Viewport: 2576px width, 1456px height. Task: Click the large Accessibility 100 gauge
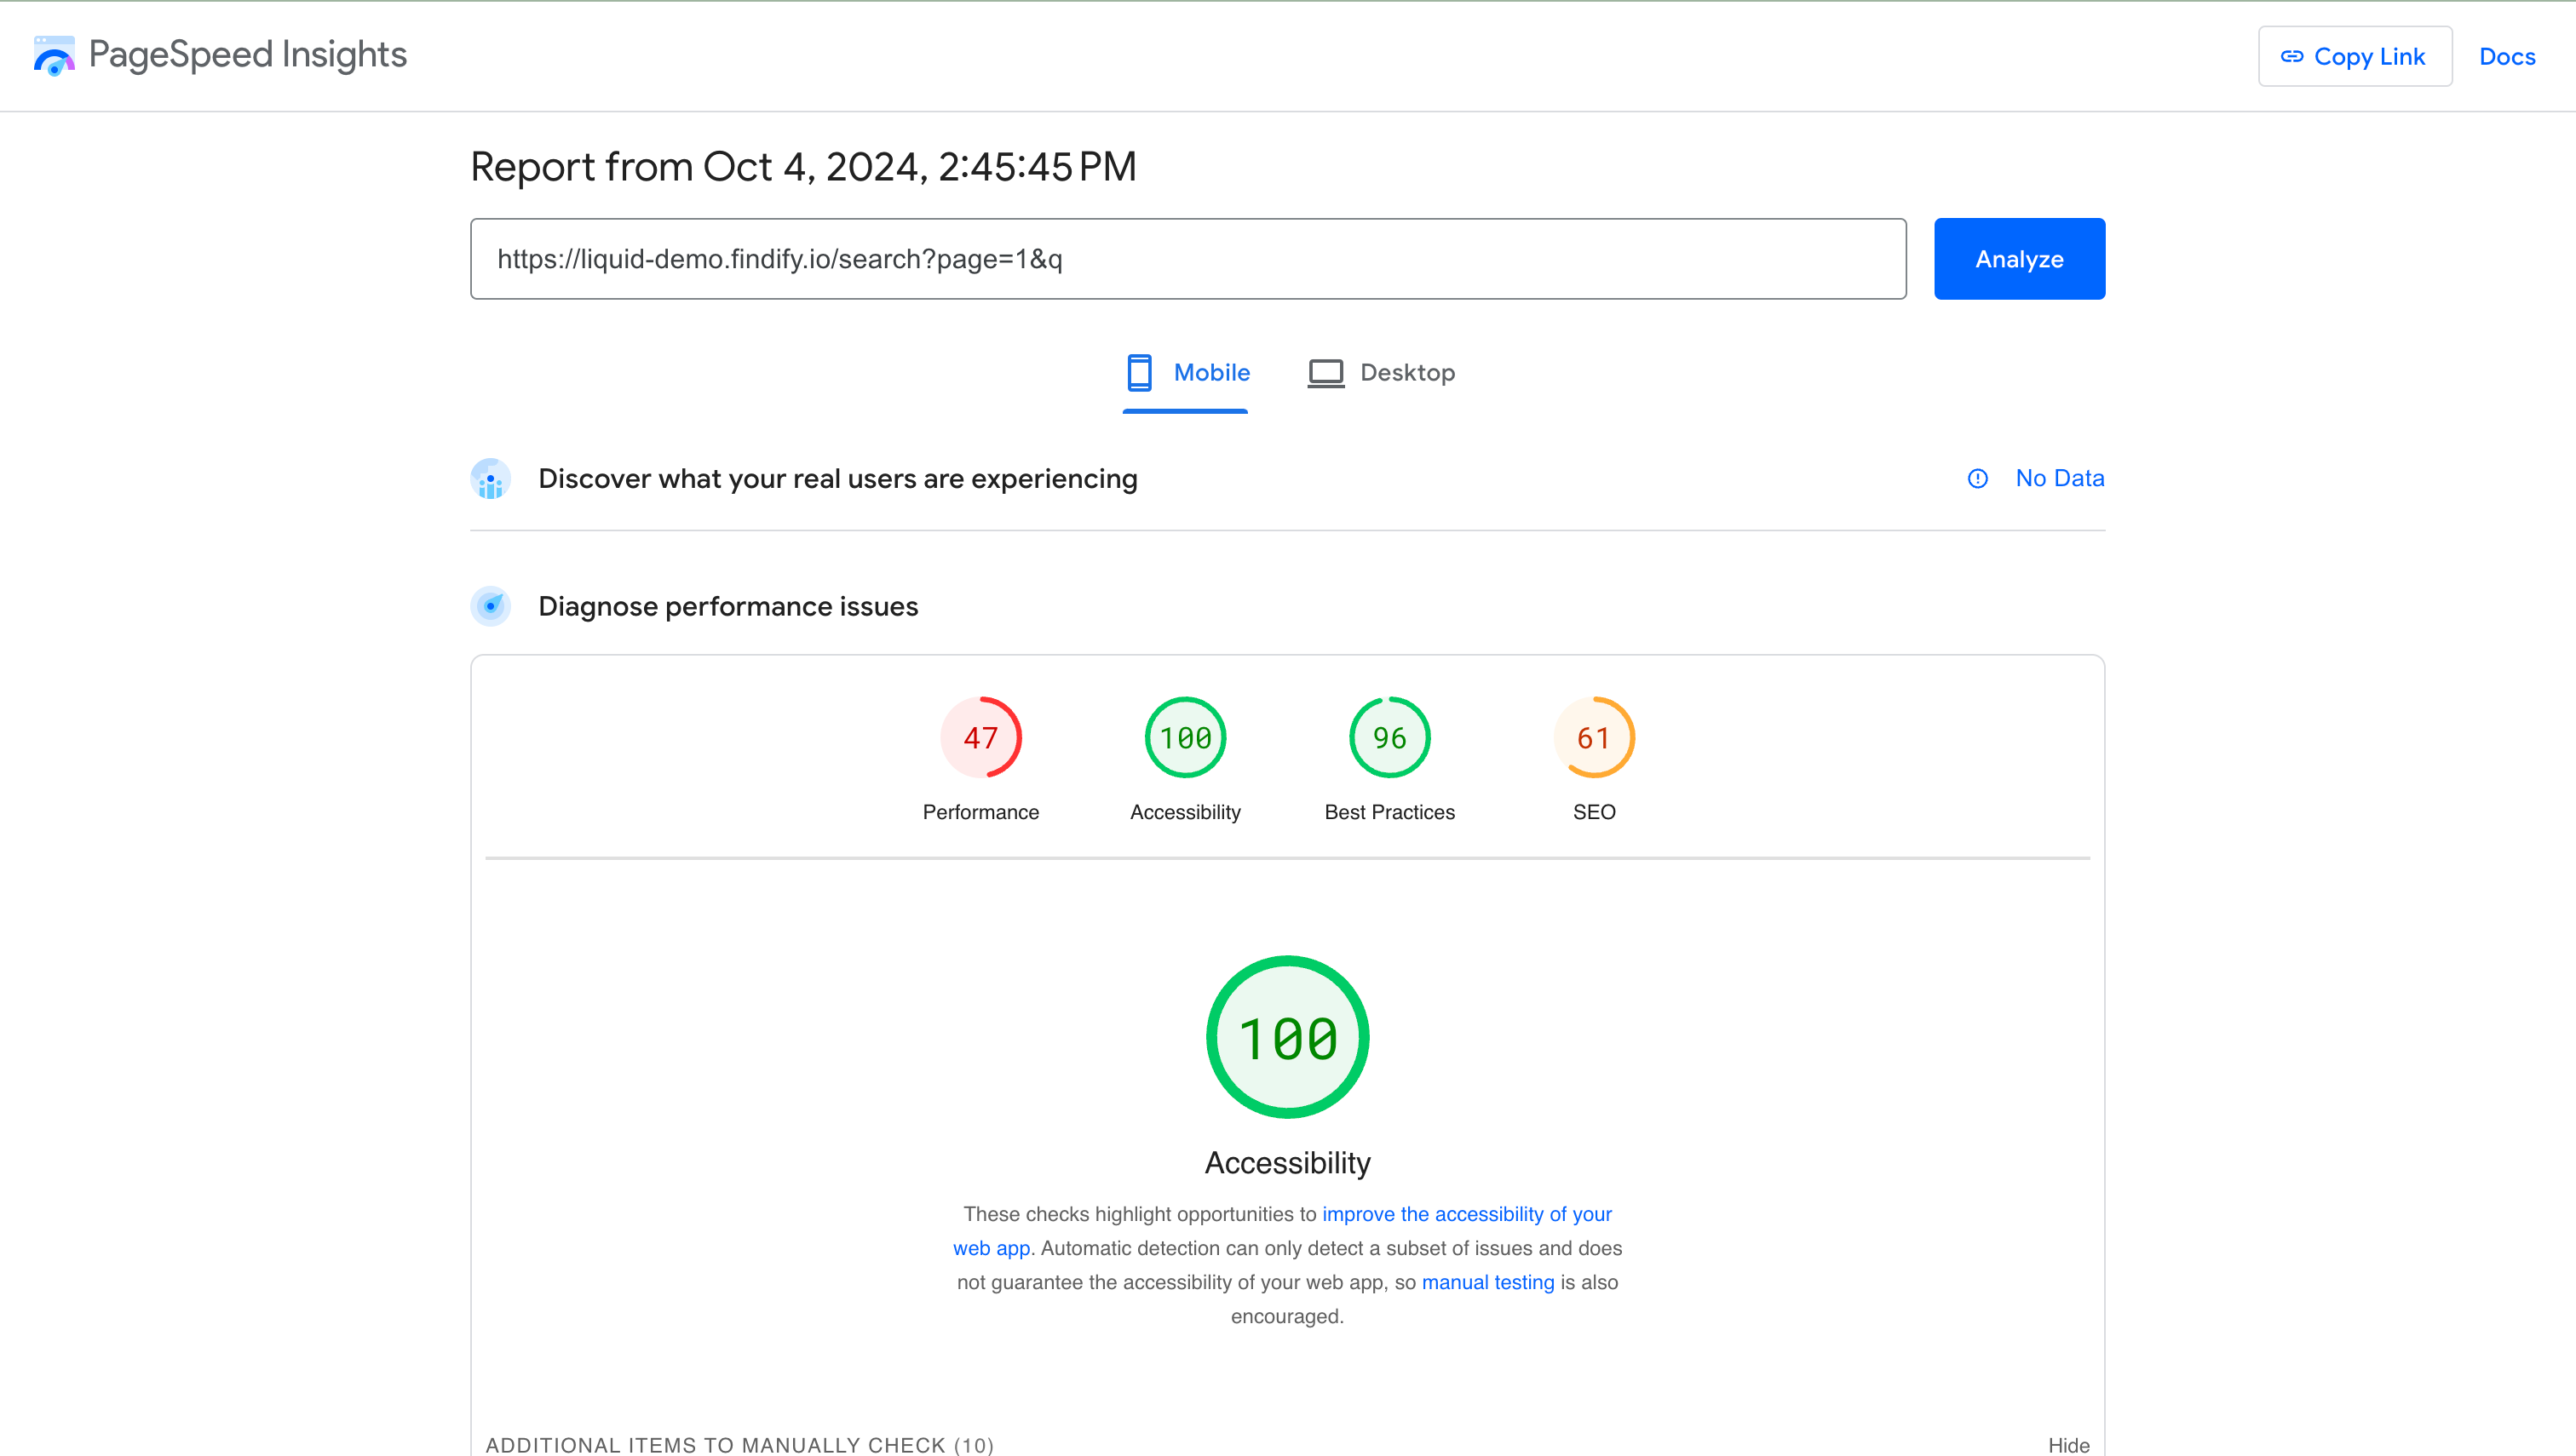click(1286, 1037)
